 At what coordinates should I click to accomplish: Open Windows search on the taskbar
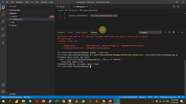click(10, 101)
